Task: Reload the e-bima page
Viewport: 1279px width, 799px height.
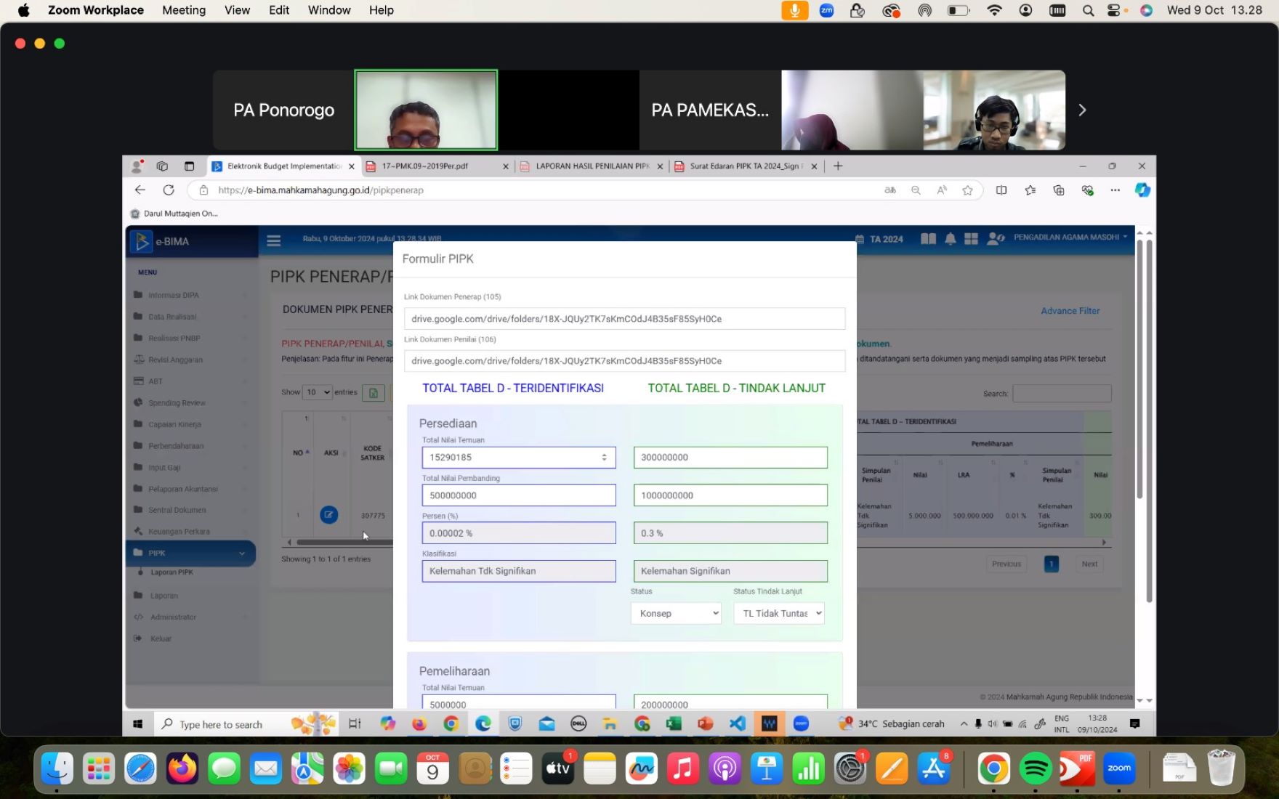Action: tap(169, 190)
